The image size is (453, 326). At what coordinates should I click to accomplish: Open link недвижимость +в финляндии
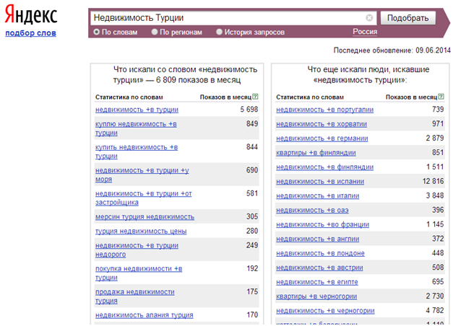(x=324, y=167)
